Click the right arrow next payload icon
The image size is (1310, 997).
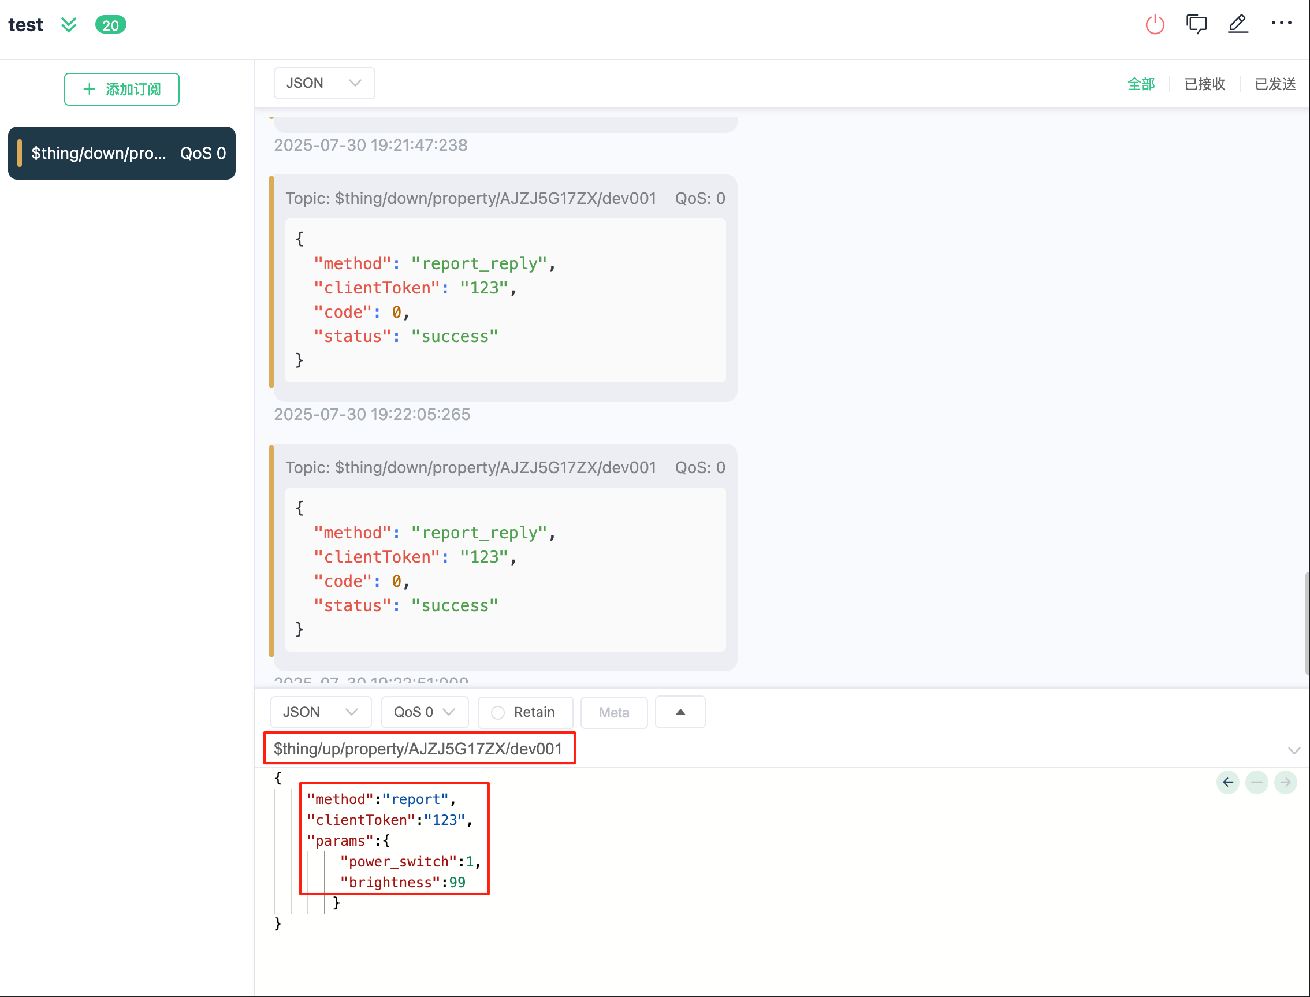pos(1285,782)
